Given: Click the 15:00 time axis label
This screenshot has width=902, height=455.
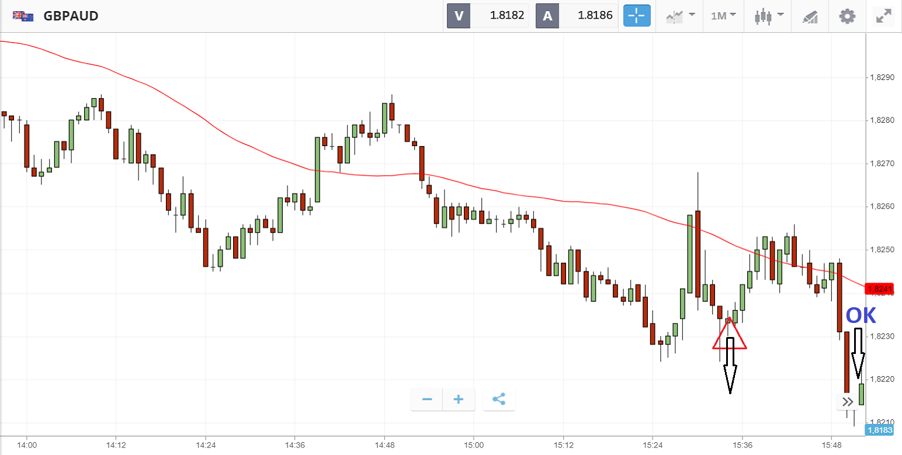Looking at the screenshot, I should pyautogui.click(x=473, y=444).
